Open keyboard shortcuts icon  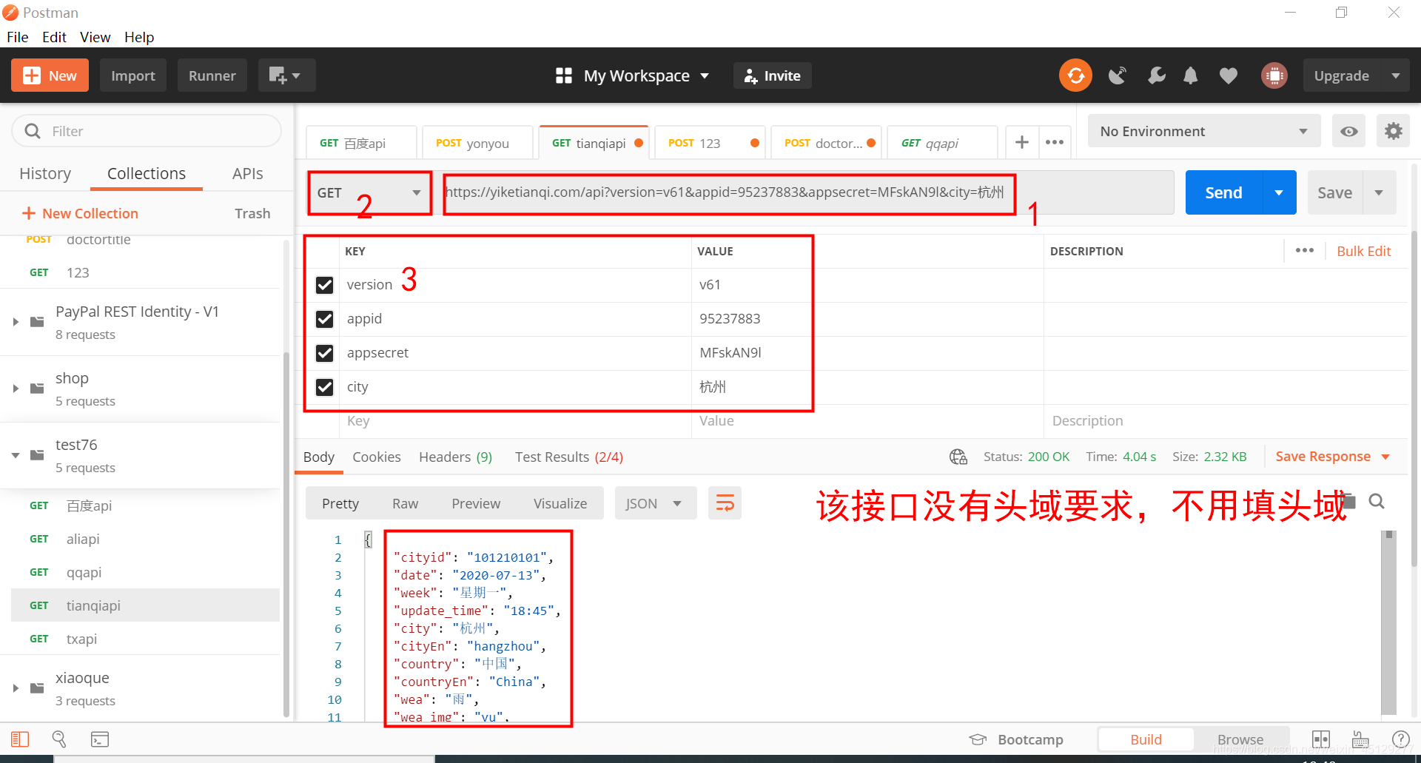(1360, 739)
